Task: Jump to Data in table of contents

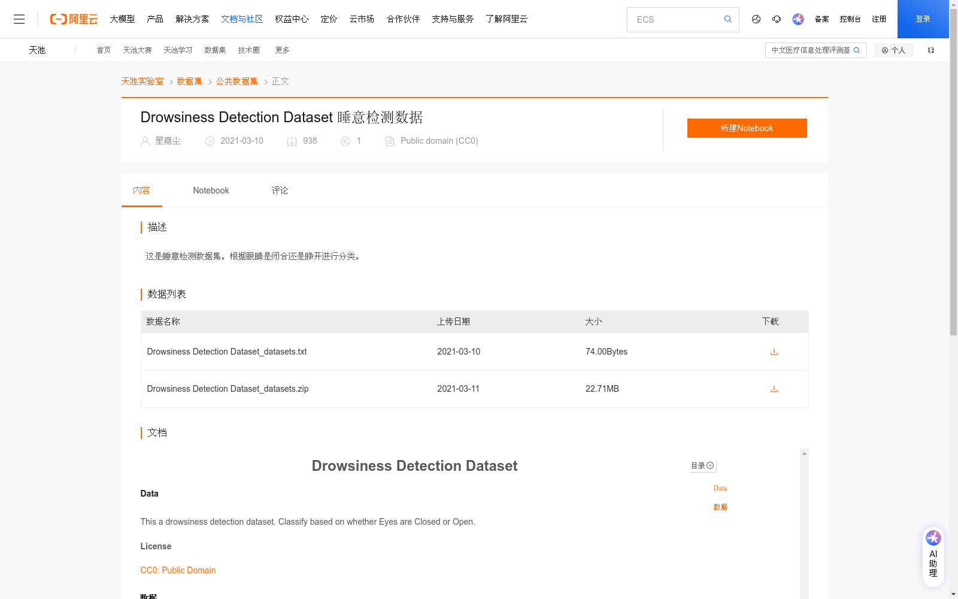Action: coord(720,488)
